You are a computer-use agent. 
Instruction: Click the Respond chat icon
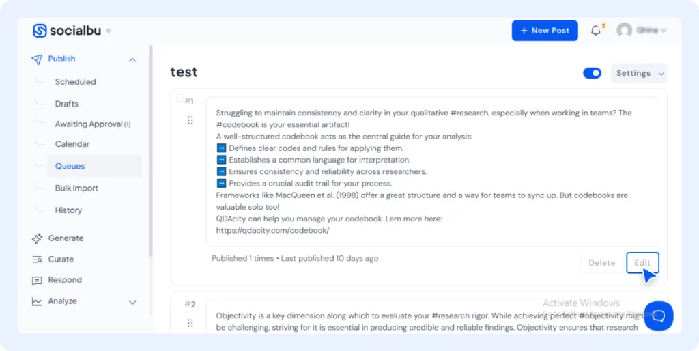click(37, 281)
